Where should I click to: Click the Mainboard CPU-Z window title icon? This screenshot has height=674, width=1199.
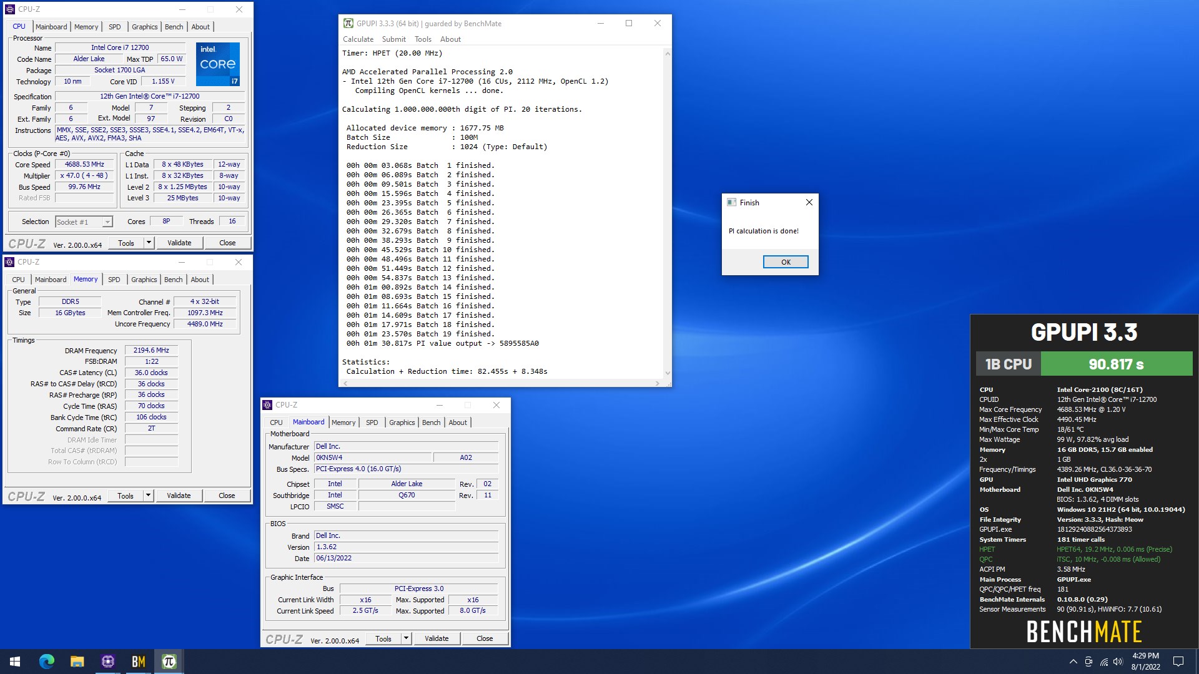click(x=267, y=405)
